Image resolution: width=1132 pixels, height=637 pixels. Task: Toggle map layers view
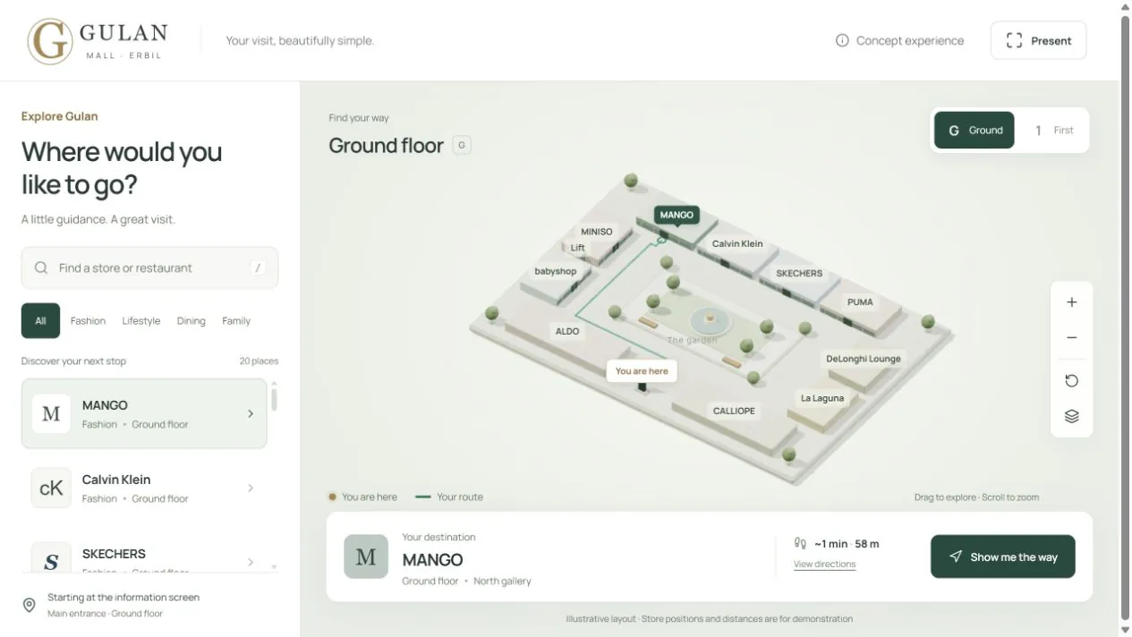point(1071,416)
